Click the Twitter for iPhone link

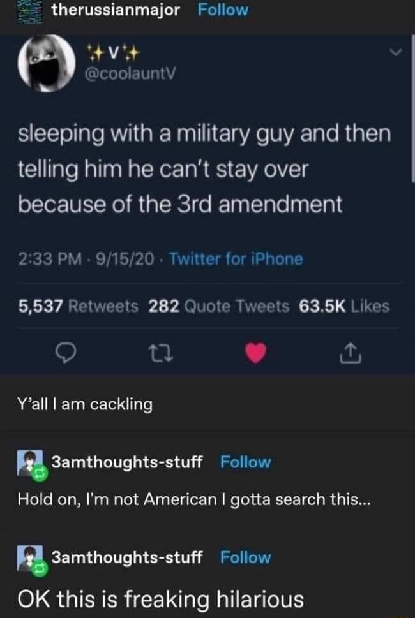click(236, 259)
